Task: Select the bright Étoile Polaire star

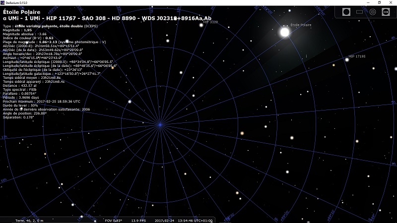Action: pyautogui.click(x=285, y=32)
